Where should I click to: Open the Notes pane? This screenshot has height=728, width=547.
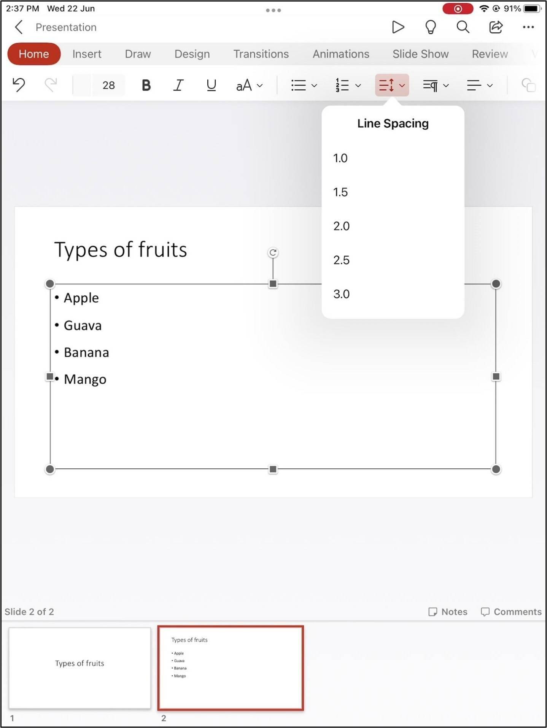point(448,612)
